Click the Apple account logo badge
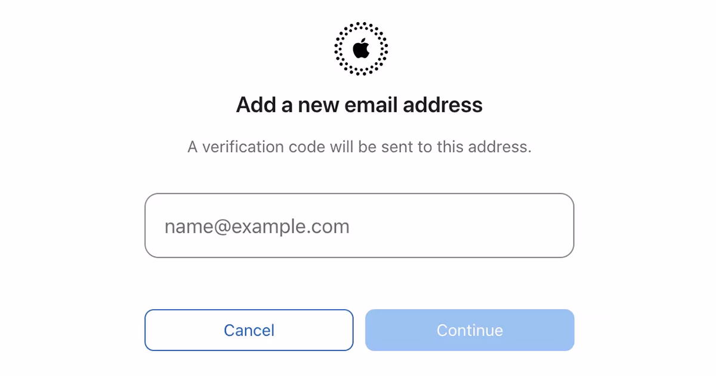716x376 pixels. point(361,48)
